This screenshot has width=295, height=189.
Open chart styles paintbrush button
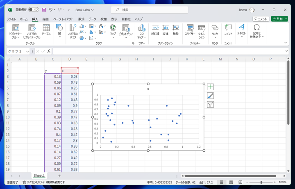pyautogui.click(x=210, y=96)
